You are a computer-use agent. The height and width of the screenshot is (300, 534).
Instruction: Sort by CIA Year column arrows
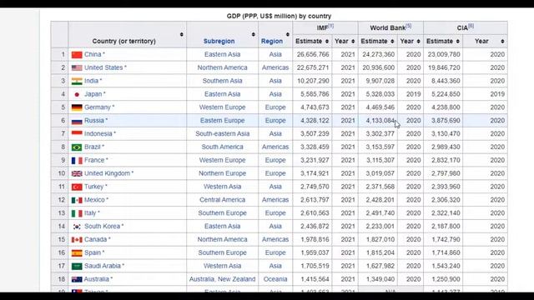(502, 41)
